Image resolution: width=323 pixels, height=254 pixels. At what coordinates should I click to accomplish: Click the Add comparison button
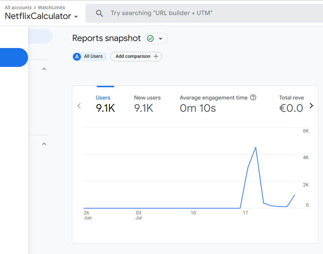click(x=136, y=56)
